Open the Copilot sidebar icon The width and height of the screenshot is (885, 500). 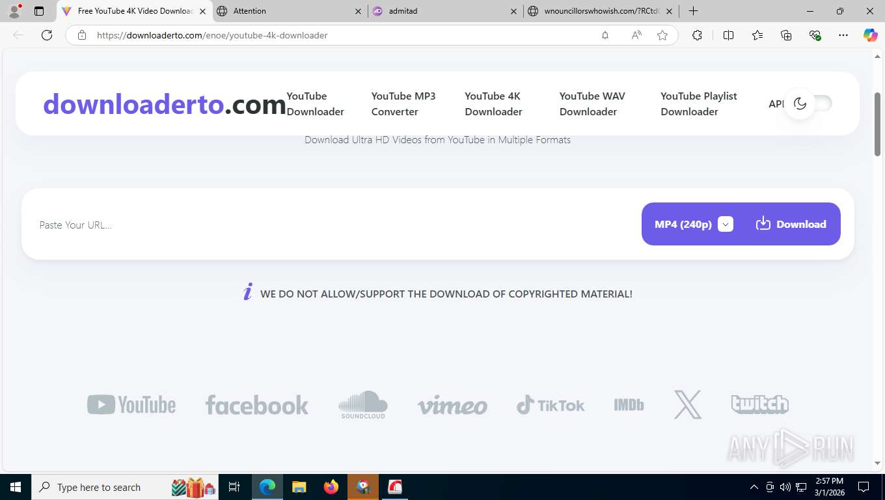click(x=871, y=35)
